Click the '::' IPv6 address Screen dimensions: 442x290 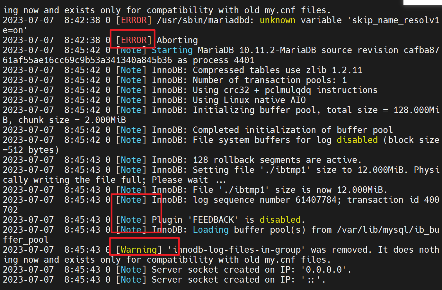(x=311, y=280)
